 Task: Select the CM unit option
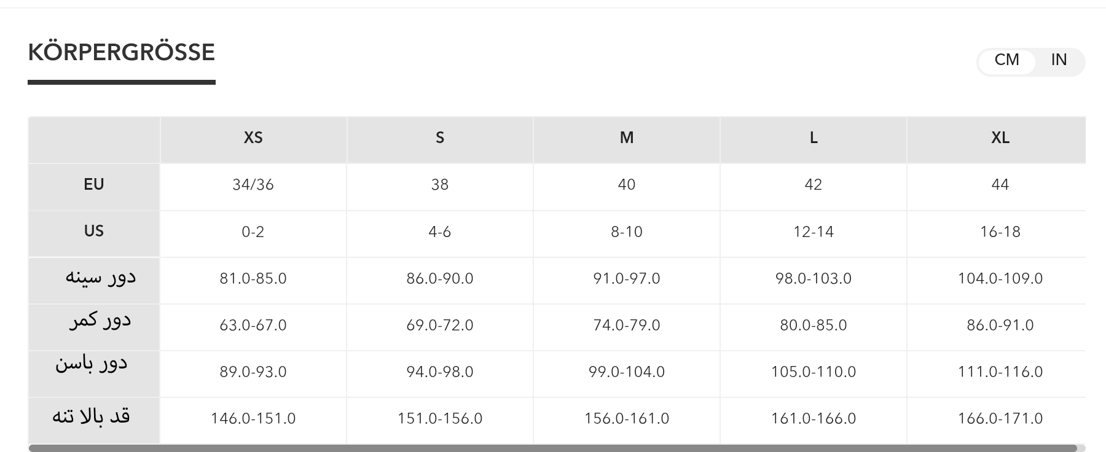[x=1006, y=60]
